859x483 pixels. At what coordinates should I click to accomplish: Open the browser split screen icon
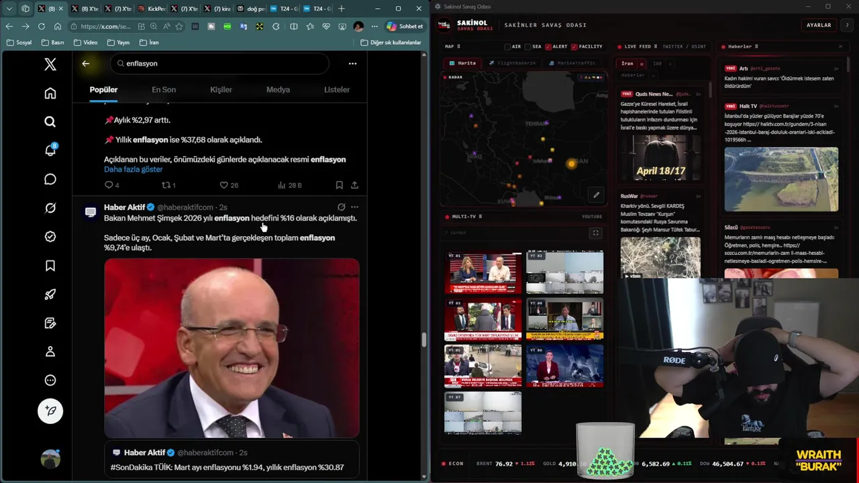[x=293, y=26]
